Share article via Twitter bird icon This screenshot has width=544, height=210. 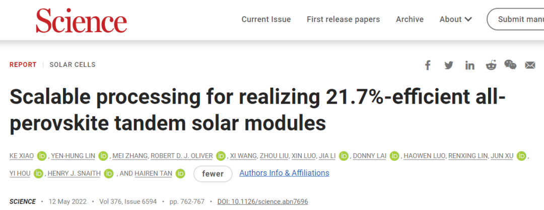coord(449,65)
